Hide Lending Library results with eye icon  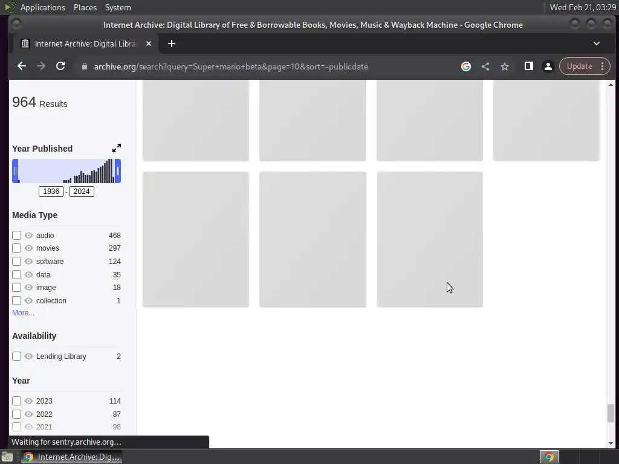[x=28, y=356]
